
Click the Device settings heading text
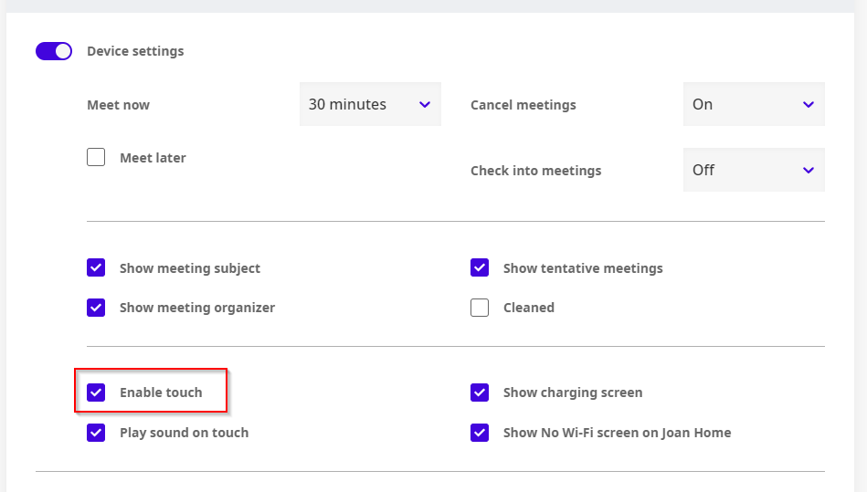click(x=135, y=51)
